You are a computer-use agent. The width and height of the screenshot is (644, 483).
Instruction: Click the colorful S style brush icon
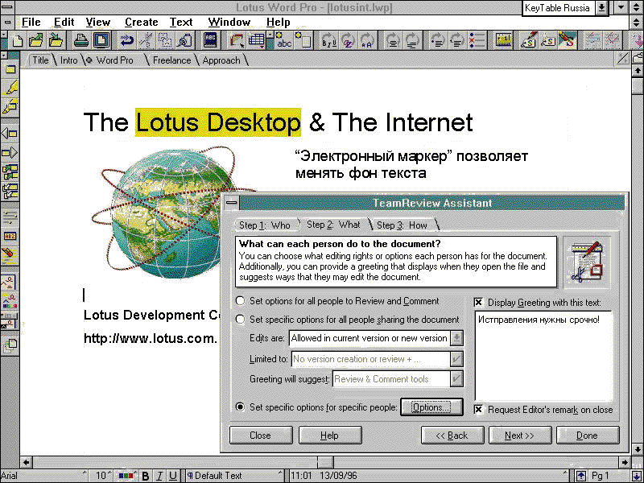(568, 41)
